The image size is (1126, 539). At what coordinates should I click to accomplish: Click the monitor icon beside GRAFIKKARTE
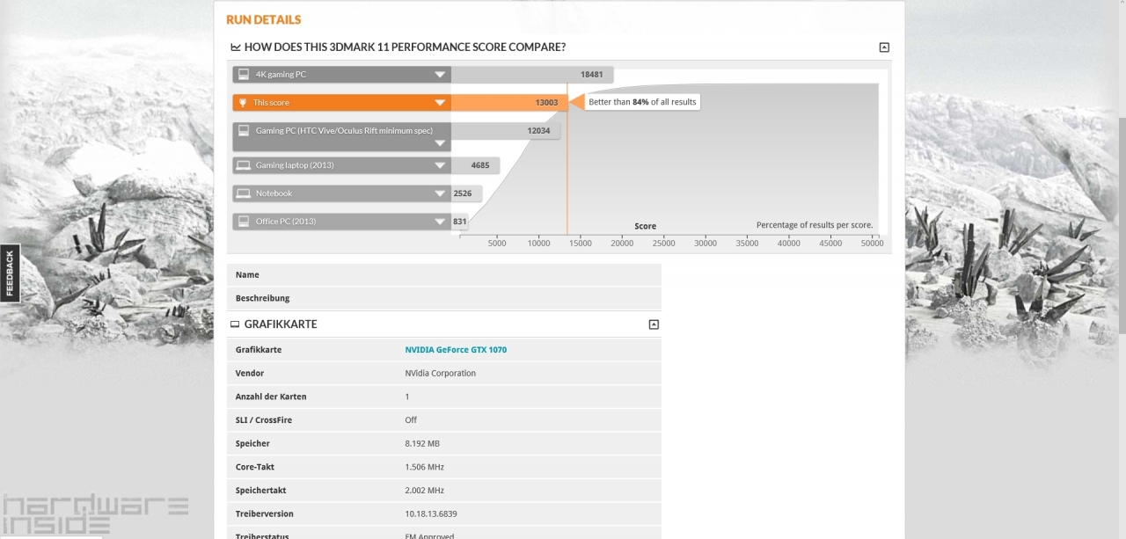point(235,324)
